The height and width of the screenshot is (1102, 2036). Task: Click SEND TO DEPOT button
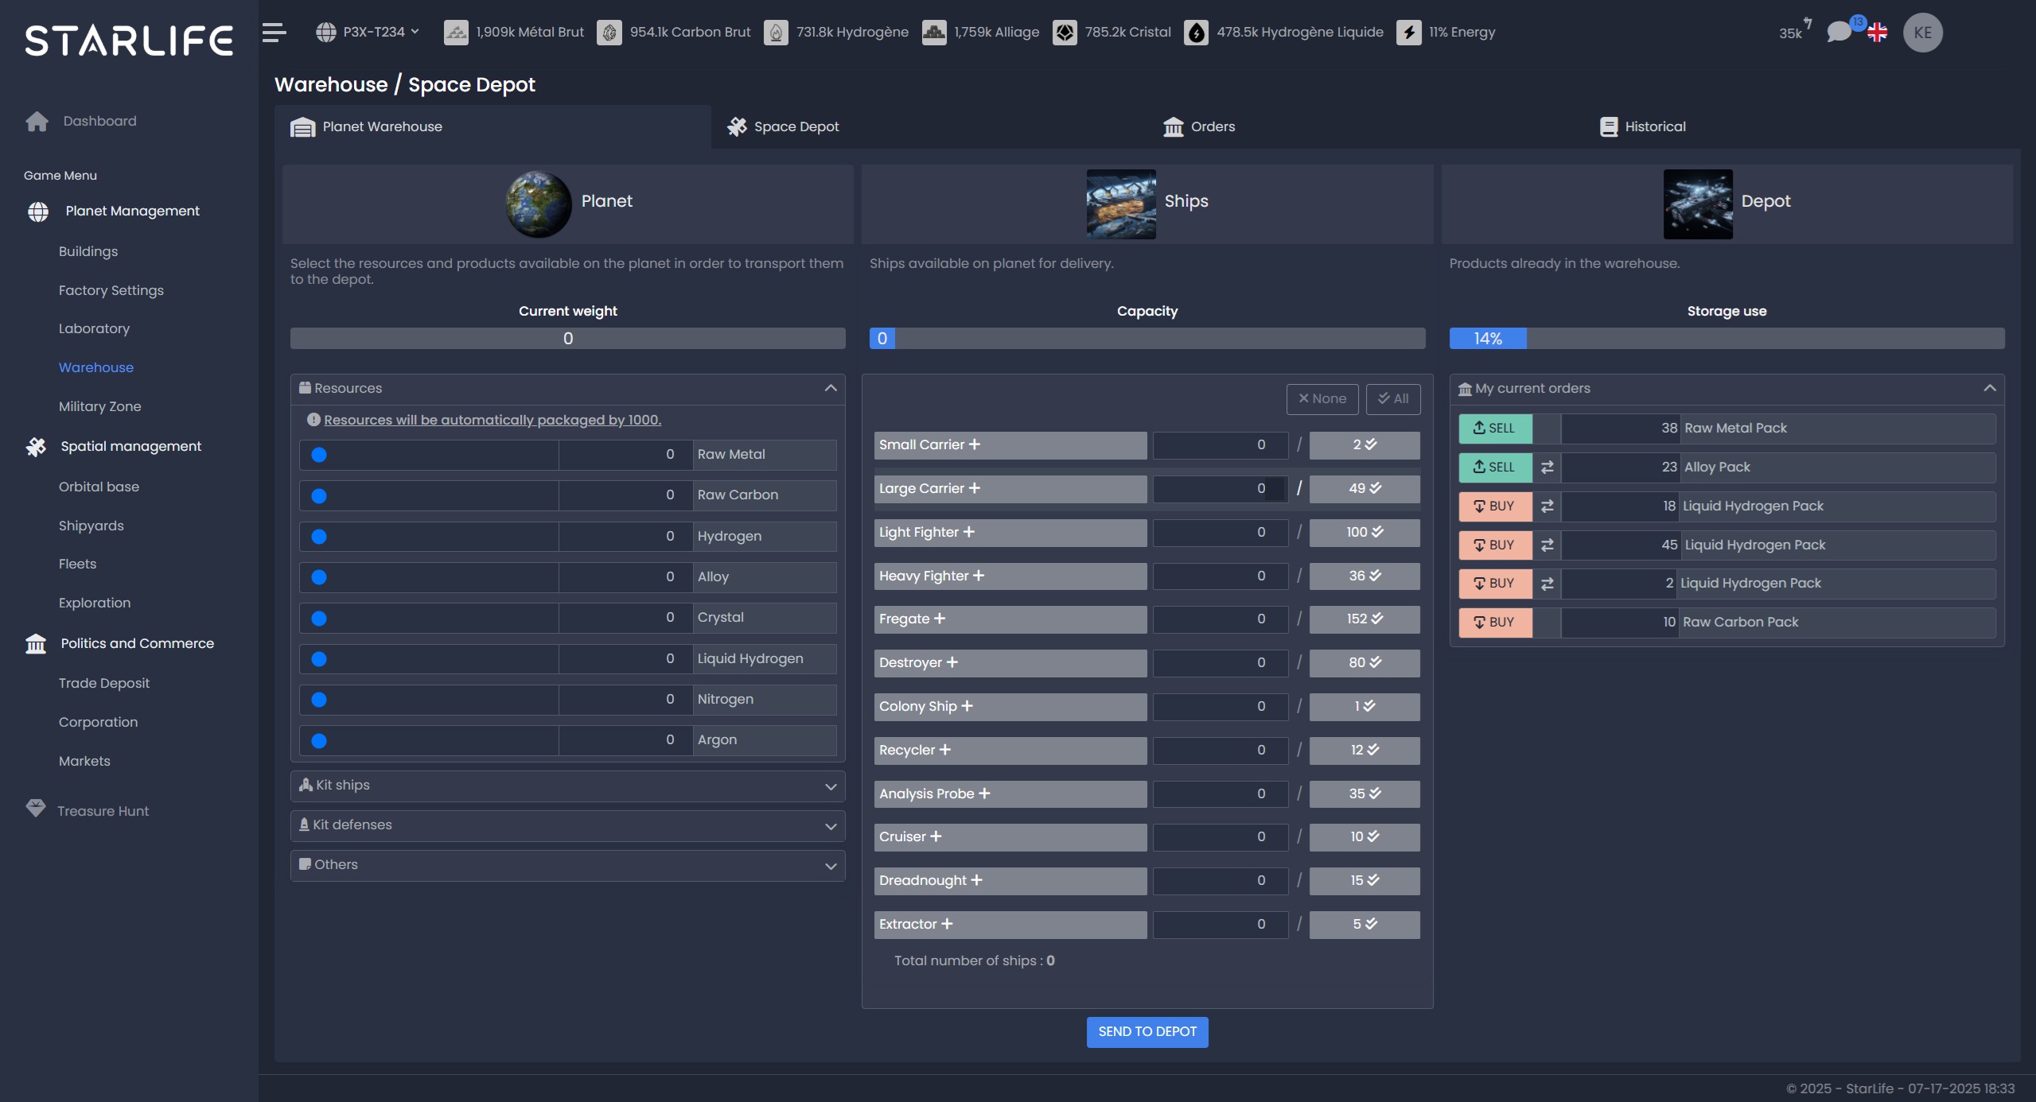pyautogui.click(x=1147, y=1032)
